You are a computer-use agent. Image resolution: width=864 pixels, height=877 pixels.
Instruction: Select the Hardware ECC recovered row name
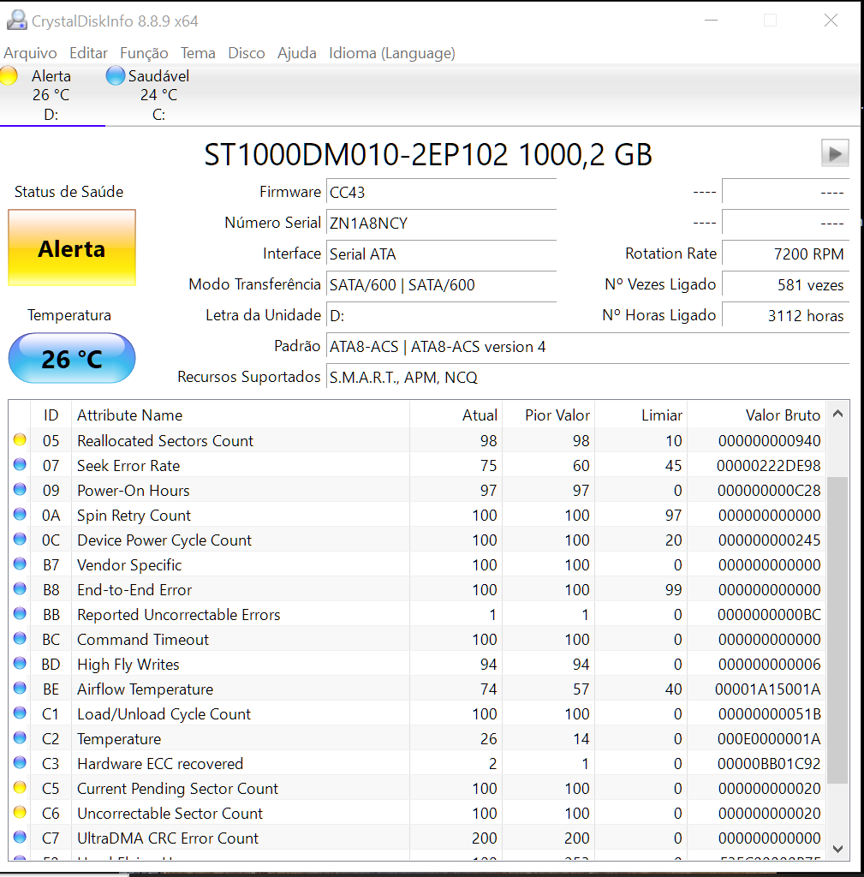click(x=160, y=763)
